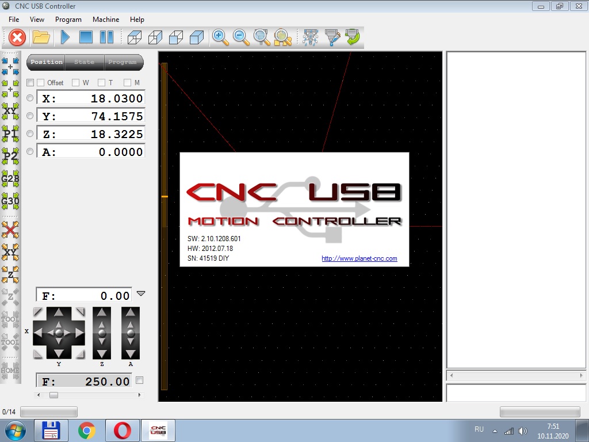Select the solid cube perspective view

[x=197, y=37]
